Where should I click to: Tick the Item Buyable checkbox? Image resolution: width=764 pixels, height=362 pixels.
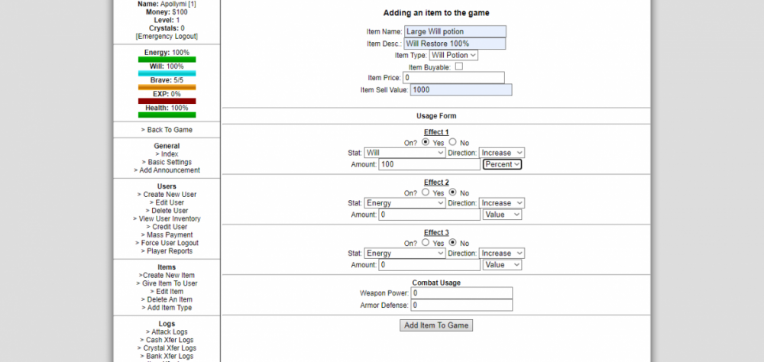pos(459,66)
